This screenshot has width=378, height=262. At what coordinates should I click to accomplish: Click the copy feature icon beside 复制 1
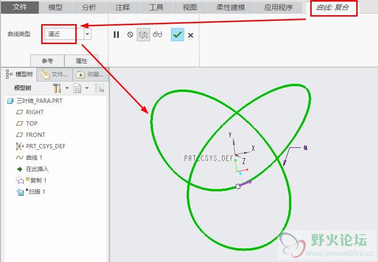[20, 181]
